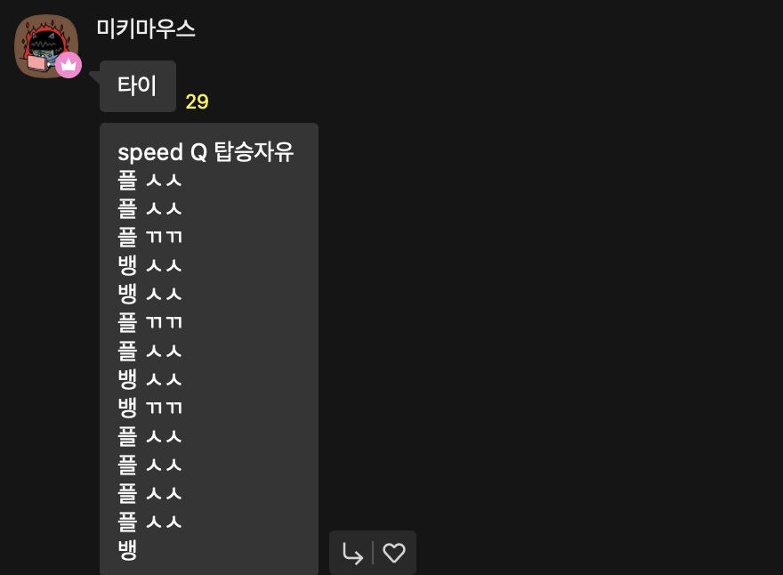Select the 타이 chat bubble
The height and width of the screenshot is (575, 783).
[x=138, y=86]
